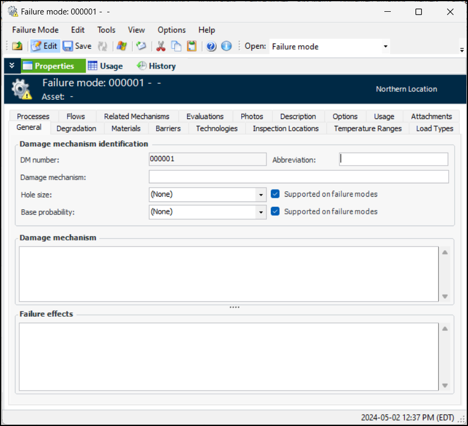The height and width of the screenshot is (426, 468).
Task: Open the Base probability dropdown
Action: pos(261,212)
